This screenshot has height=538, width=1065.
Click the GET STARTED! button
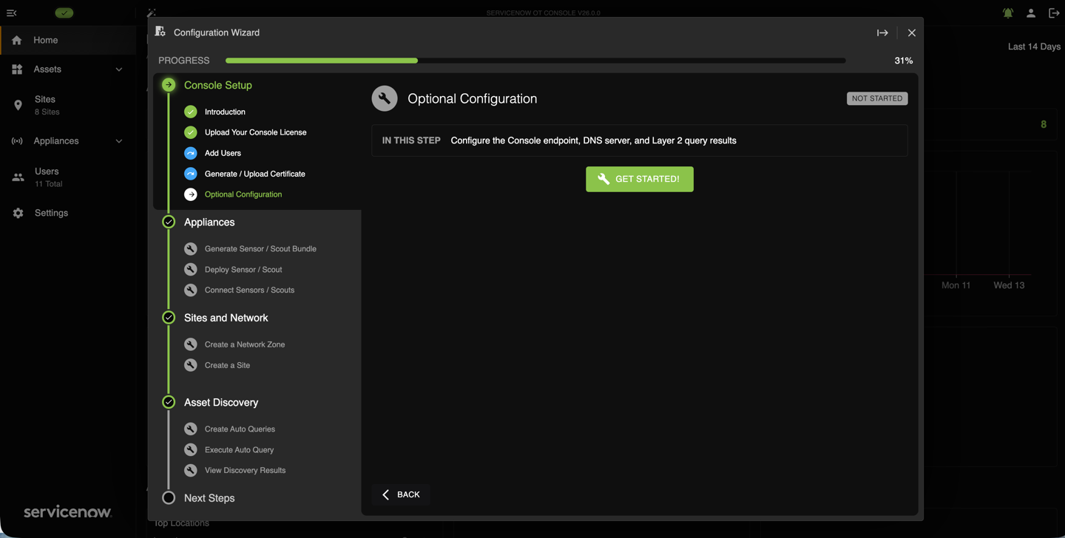(x=640, y=179)
